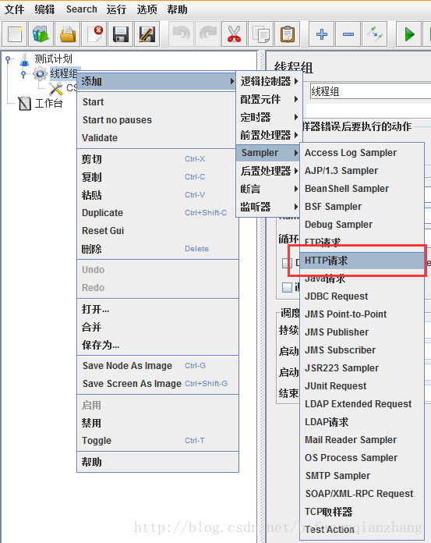Expand the 前置处理器 submenu
431x543 pixels.
click(x=269, y=135)
